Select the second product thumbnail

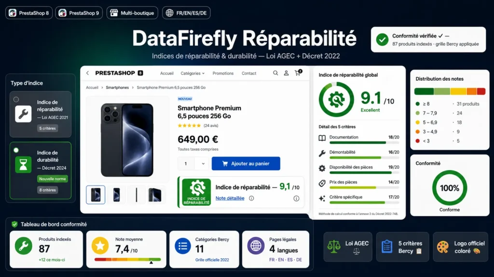117,195
